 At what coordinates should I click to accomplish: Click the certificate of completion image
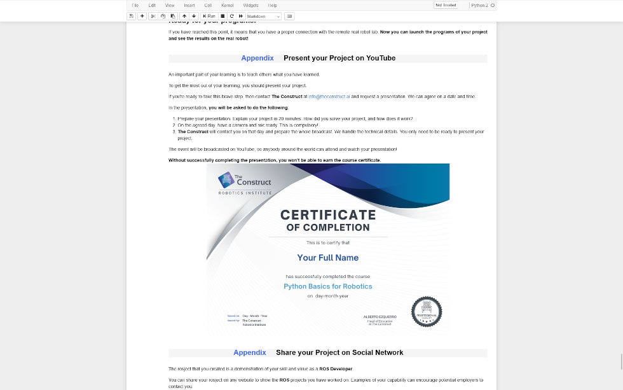[x=328, y=249]
